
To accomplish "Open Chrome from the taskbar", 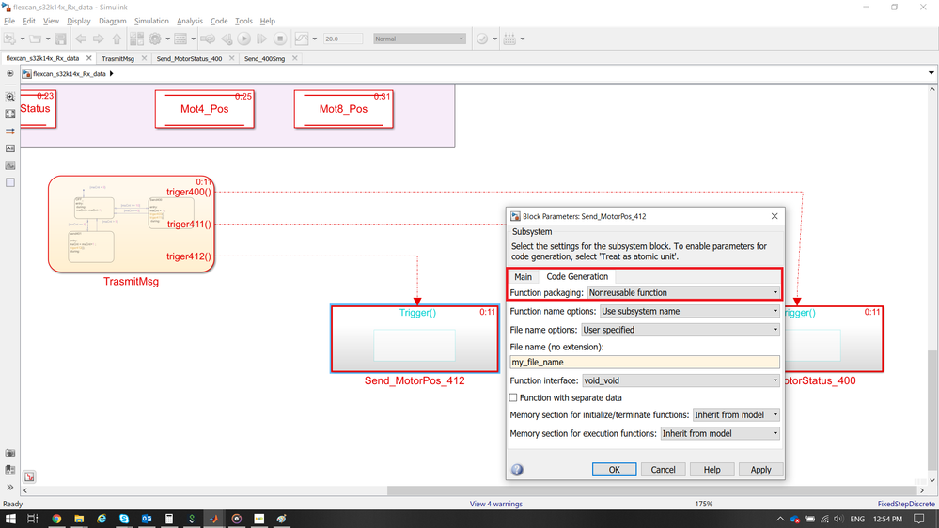I will coord(56,519).
